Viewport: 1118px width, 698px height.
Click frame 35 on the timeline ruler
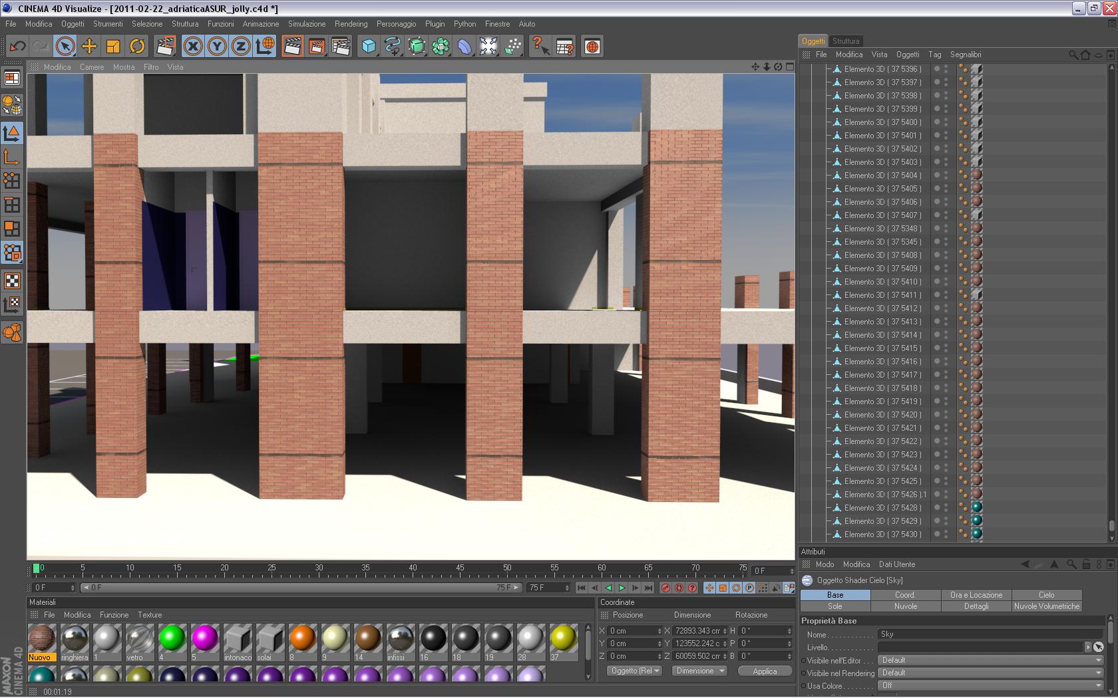(x=365, y=569)
